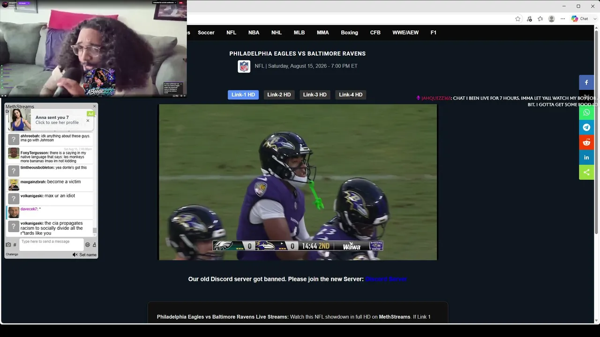The image size is (600, 337).
Task: Open the browser profile avatar
Action: 552,19
